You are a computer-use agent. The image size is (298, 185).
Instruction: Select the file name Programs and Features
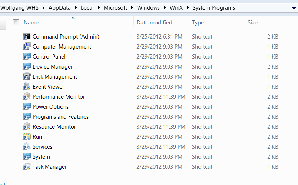pos(61,117)
